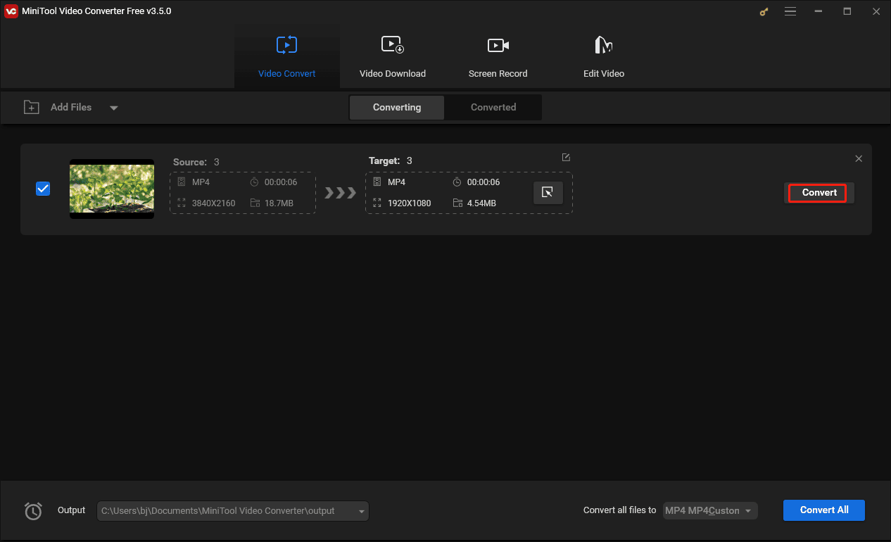
Task: Click the source duration 00:00:06
Action: [281, 182]
